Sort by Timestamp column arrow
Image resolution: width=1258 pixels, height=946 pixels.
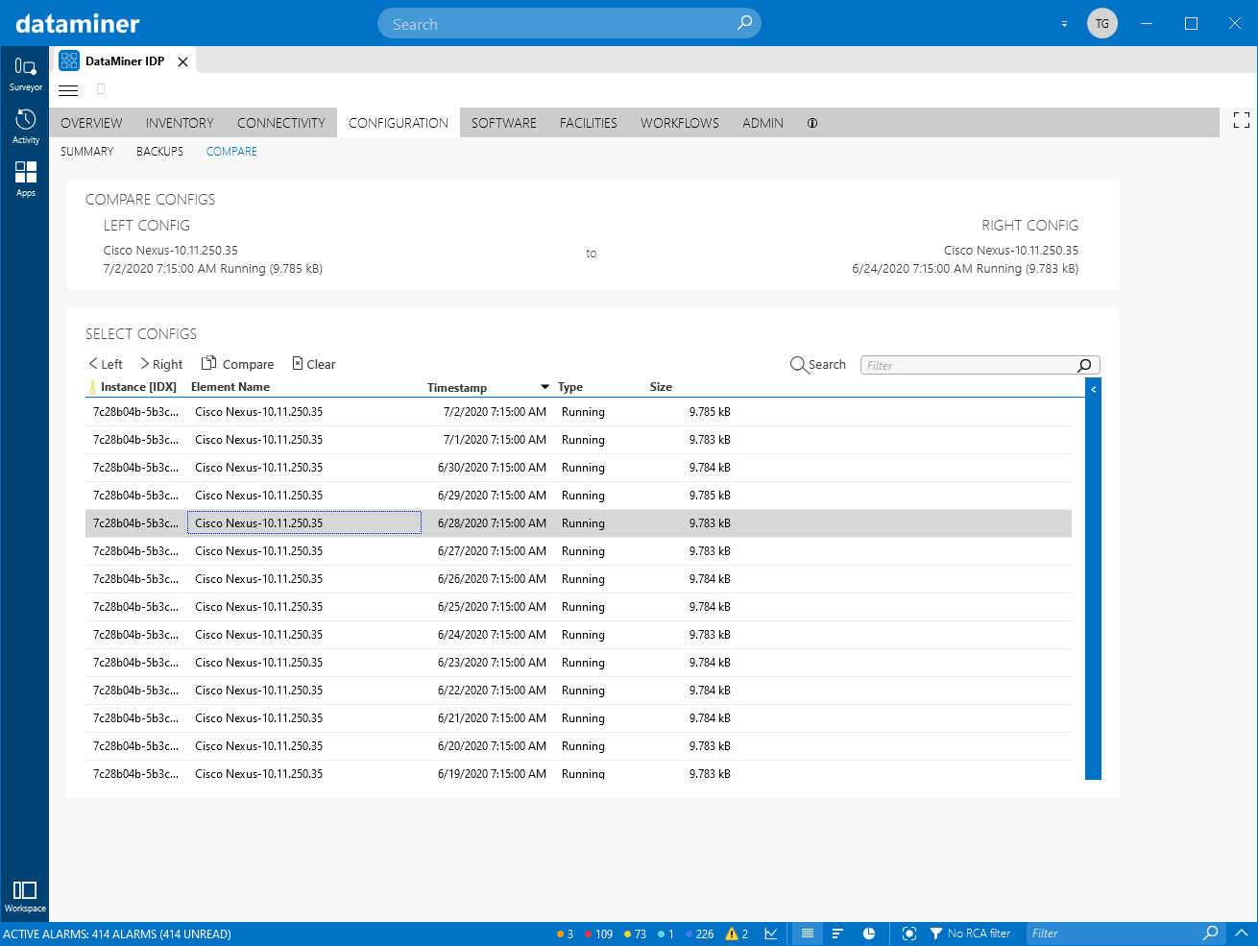pyautogui.click(x=544, y=387)
